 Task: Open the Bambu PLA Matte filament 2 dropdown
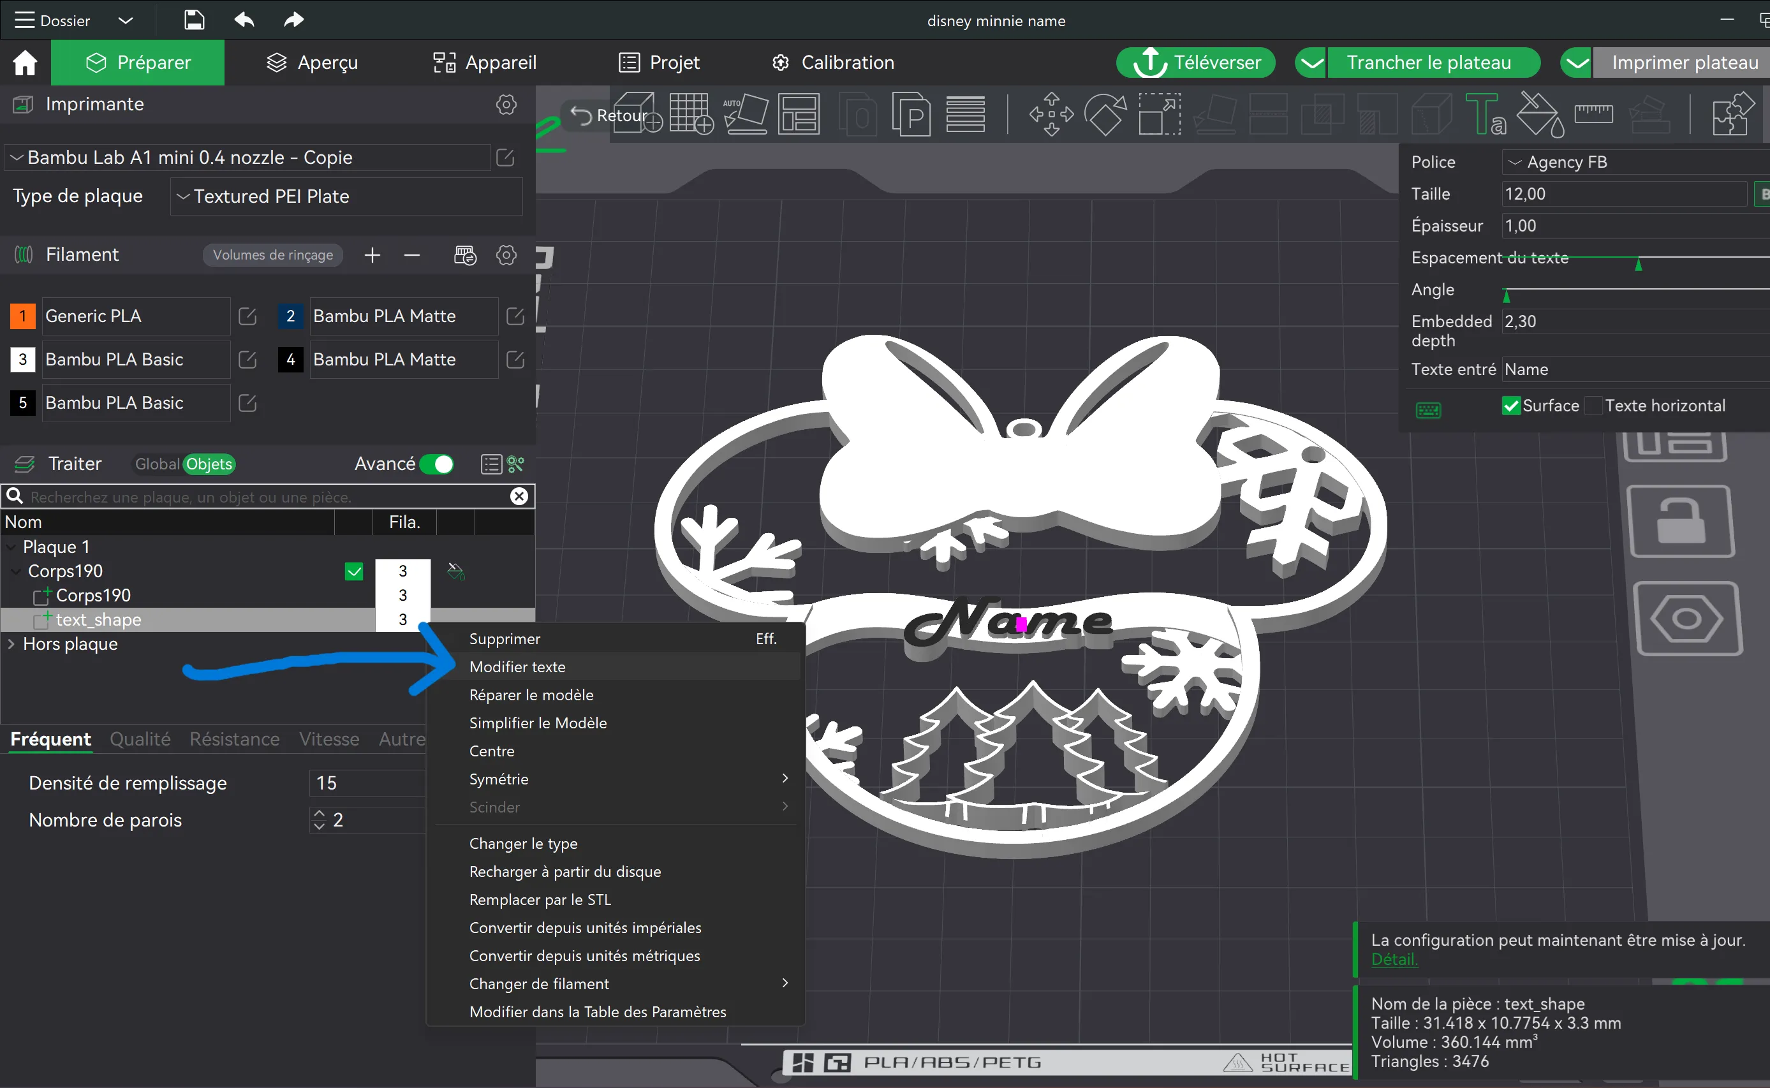click(404, 316)
